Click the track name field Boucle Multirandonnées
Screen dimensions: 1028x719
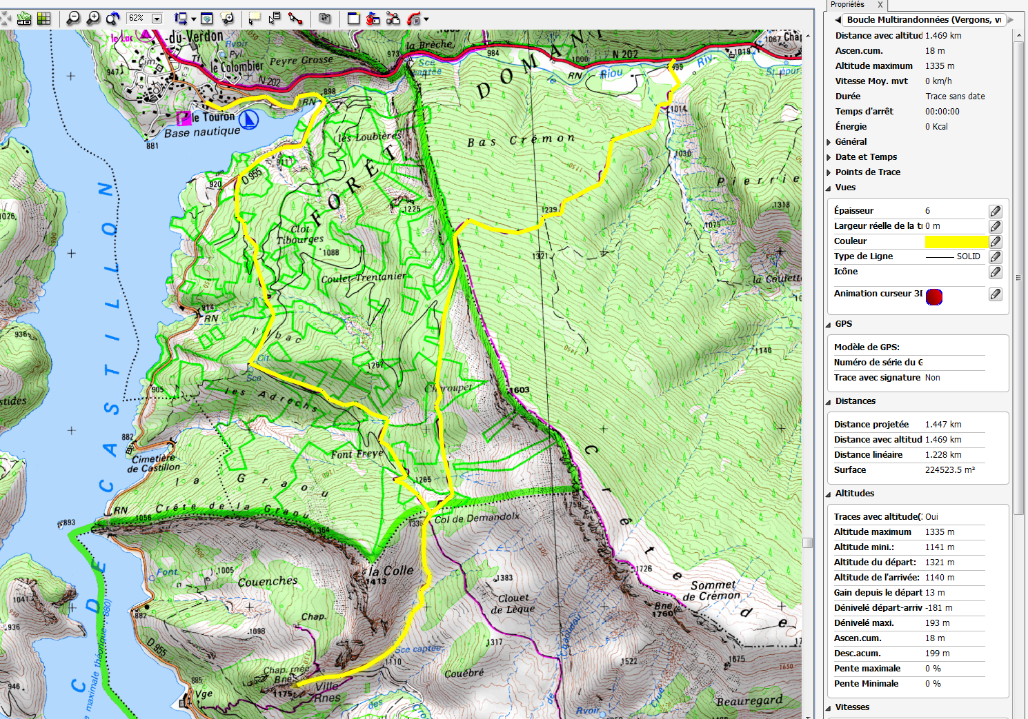point(924,20)
